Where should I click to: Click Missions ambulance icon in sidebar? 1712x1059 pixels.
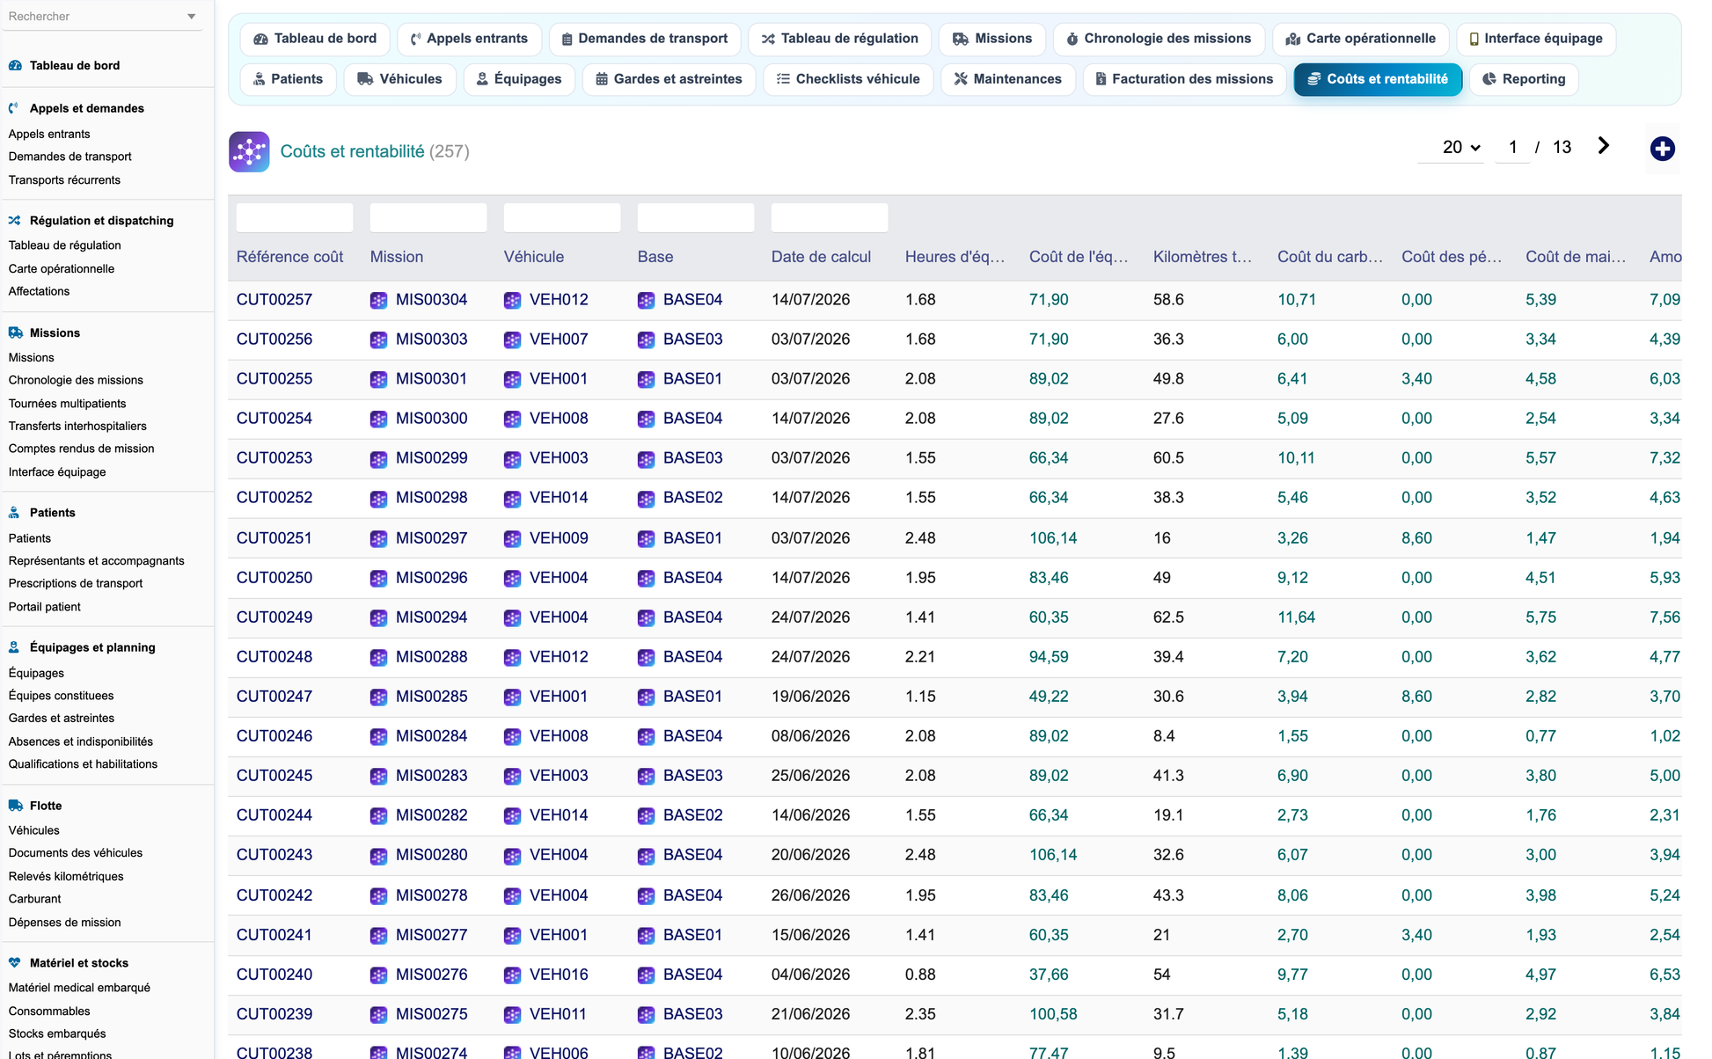[15, 332]
